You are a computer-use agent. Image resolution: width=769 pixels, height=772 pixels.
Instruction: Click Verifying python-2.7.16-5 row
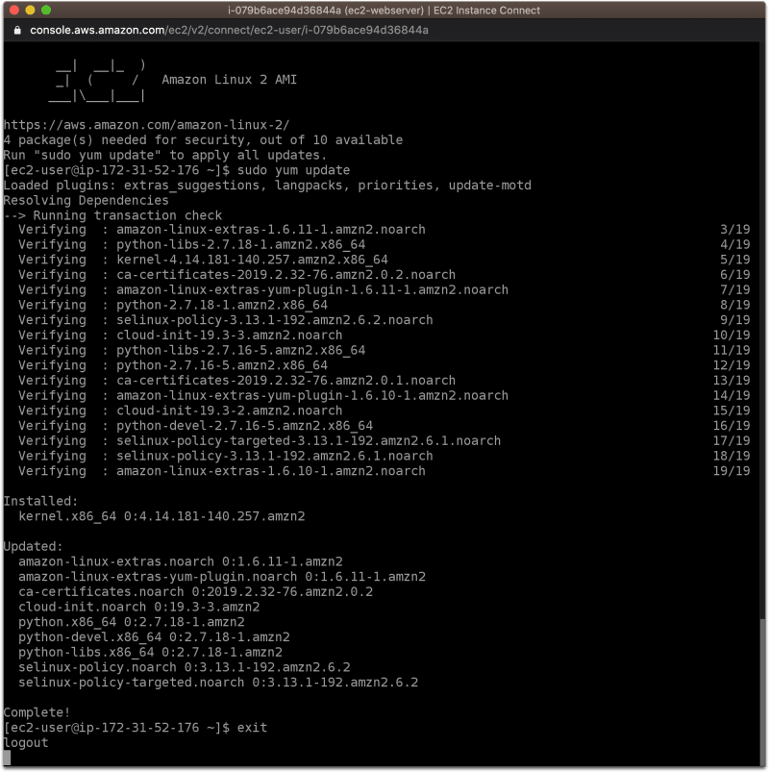(x=384, y=365)
